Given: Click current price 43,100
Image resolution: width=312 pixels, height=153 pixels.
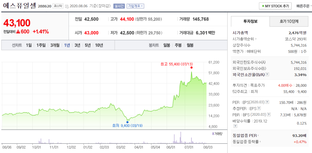Looking at the screenshot, I should (17, 23).
